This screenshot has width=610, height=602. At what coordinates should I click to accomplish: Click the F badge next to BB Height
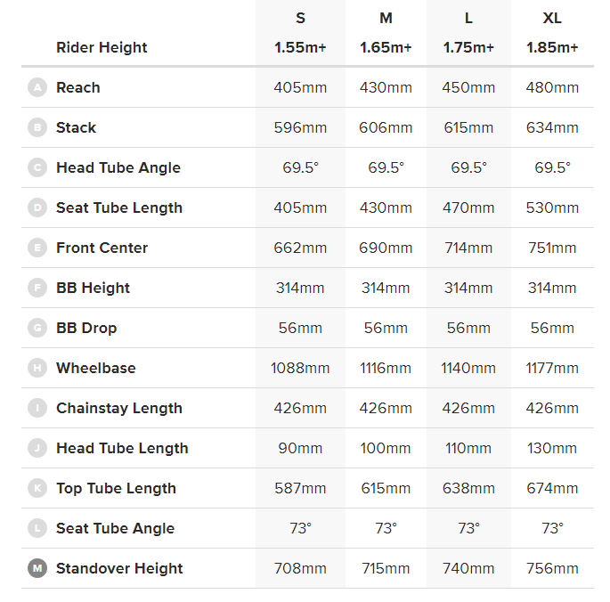click(x=37, y=288)
